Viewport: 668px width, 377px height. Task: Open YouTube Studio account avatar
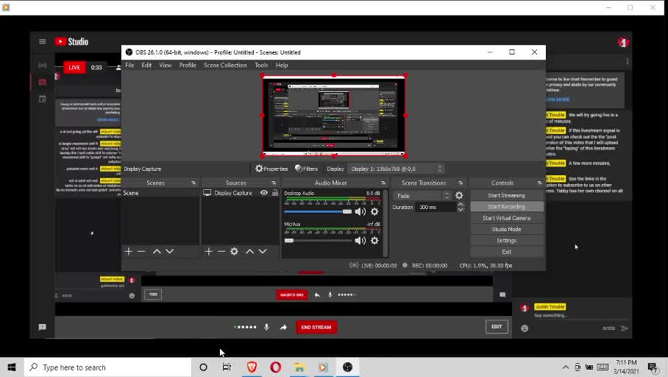623,42
